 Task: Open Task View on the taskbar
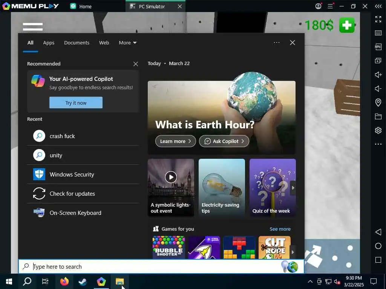(x=45, y=281)
